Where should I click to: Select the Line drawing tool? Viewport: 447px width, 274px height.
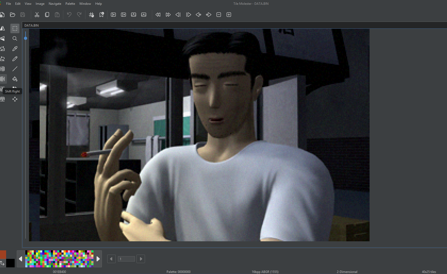(x=15, y=69)
